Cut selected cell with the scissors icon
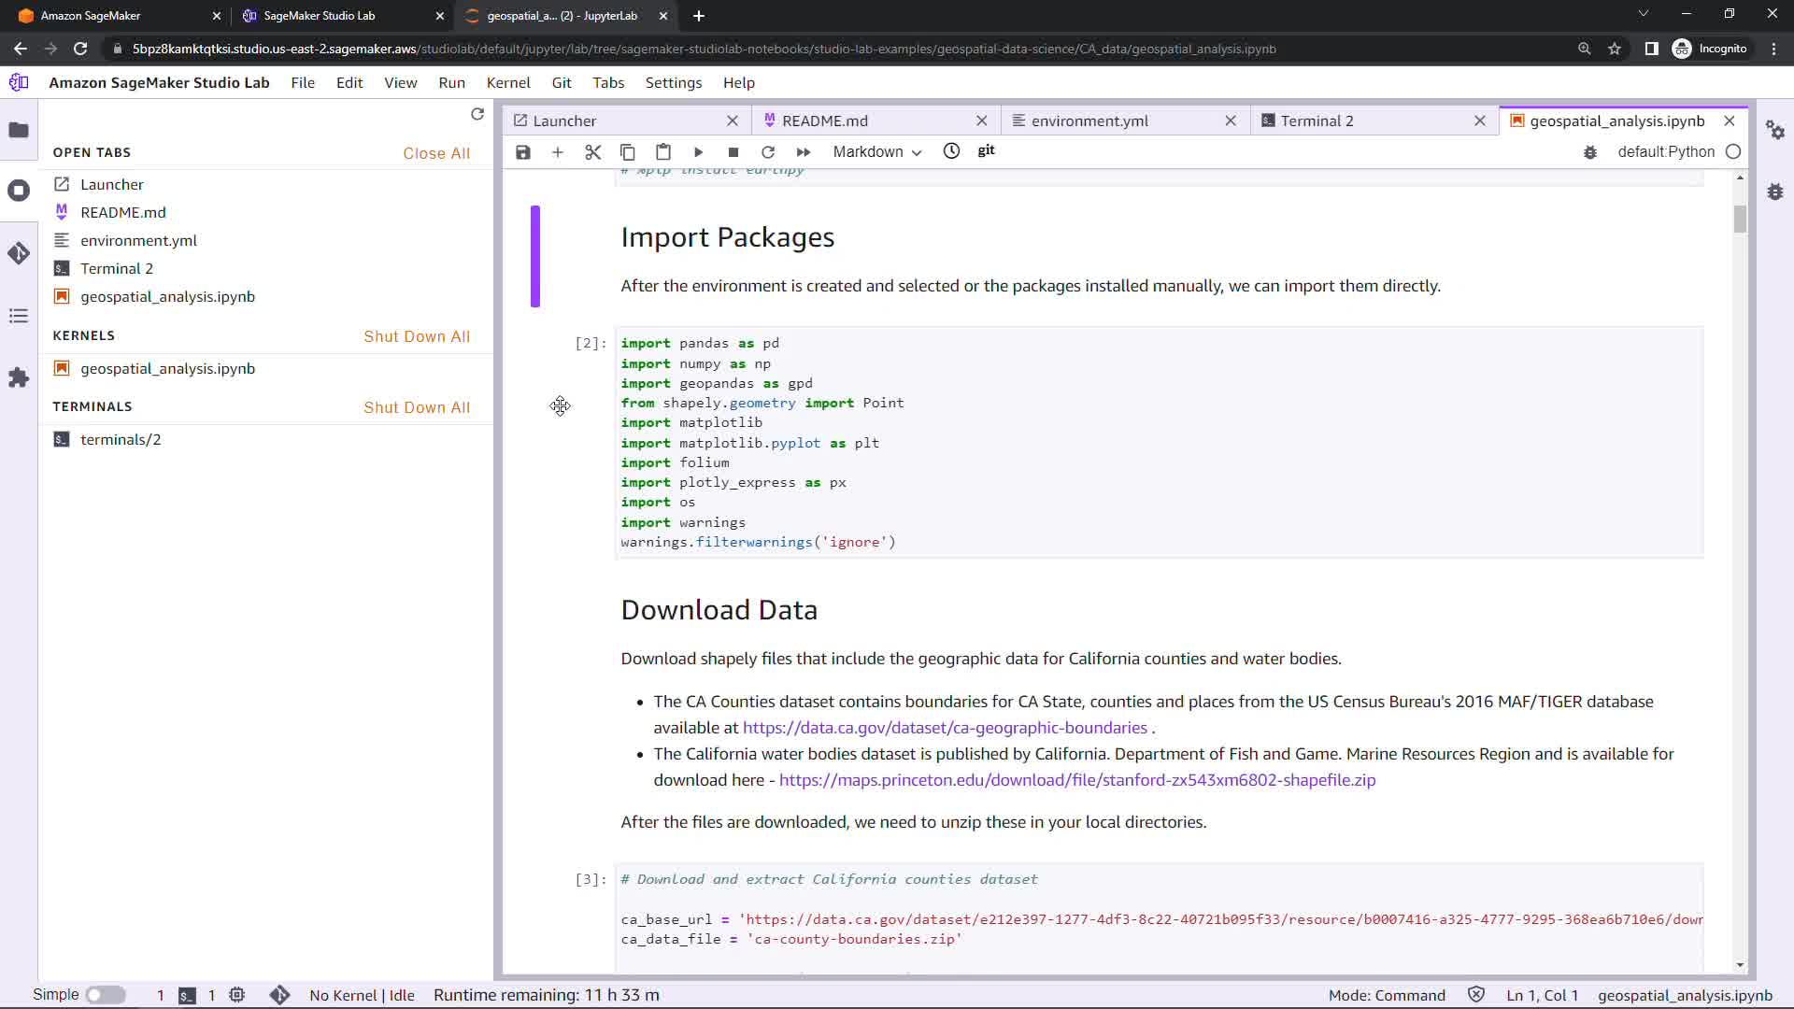Viewport: 1794px width, 1009px height. pos(592,152)
